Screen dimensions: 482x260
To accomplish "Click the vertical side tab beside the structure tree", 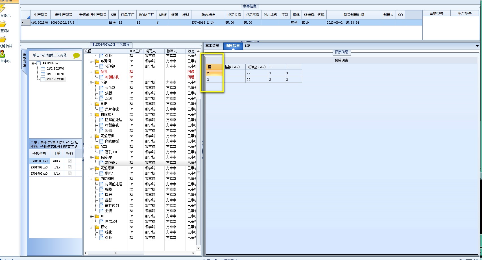I will click(25, 61).
